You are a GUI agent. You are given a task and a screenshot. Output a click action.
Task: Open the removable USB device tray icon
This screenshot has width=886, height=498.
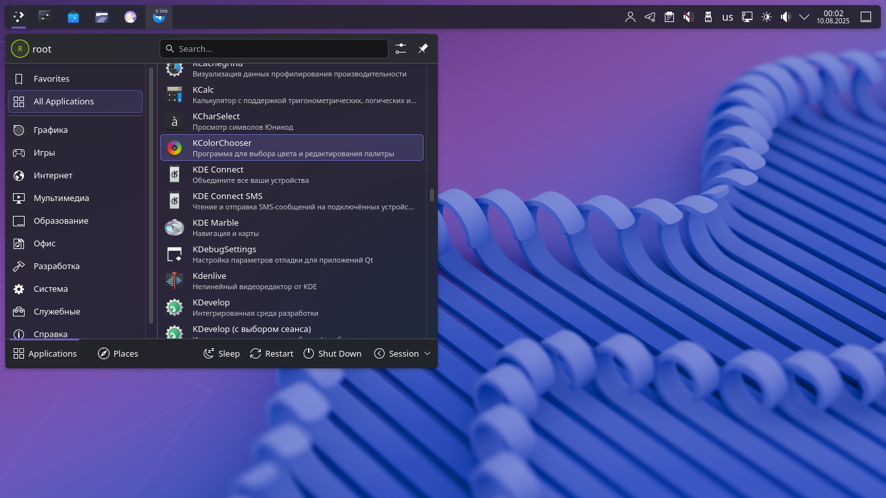coord(708,18)
